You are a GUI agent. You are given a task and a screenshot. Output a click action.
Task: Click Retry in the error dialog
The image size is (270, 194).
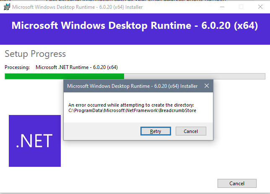pos(156,131)
